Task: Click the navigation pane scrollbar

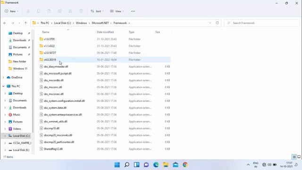Action: click(33, 86)
